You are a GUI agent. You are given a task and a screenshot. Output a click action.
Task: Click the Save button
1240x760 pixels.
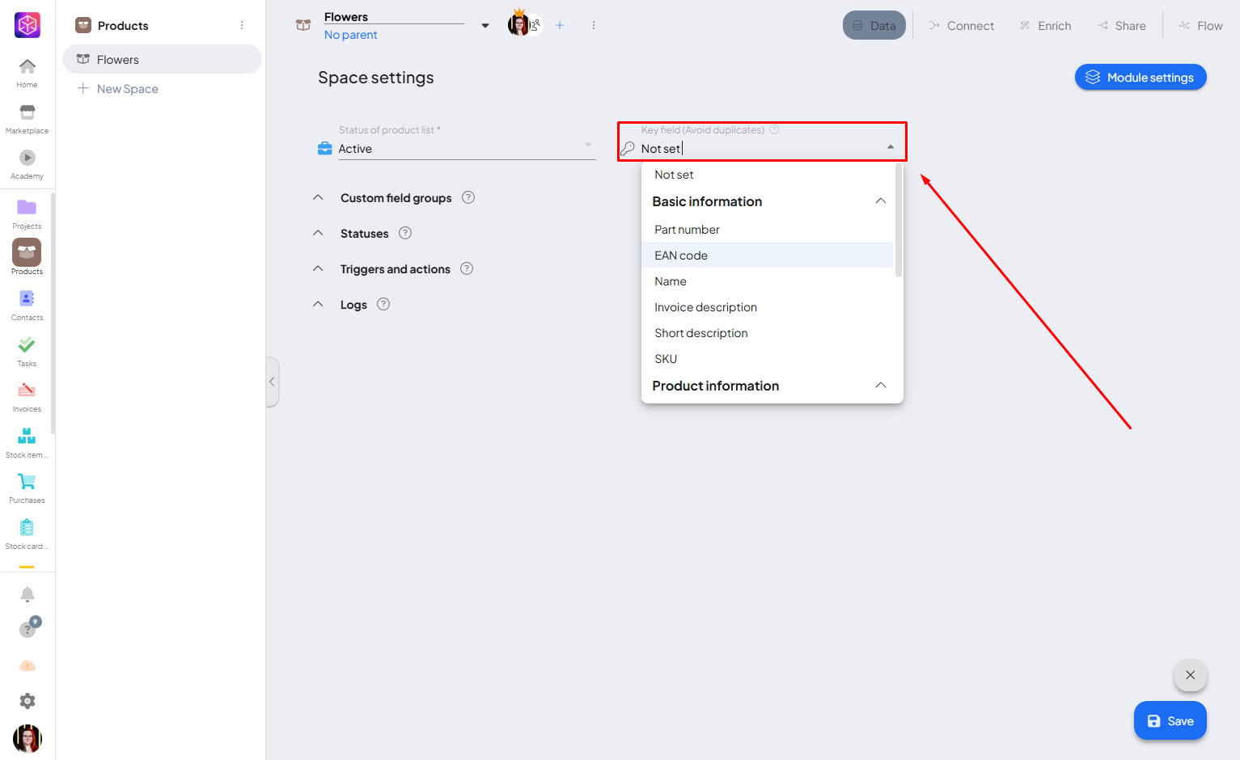click(x=1170, y=721)
